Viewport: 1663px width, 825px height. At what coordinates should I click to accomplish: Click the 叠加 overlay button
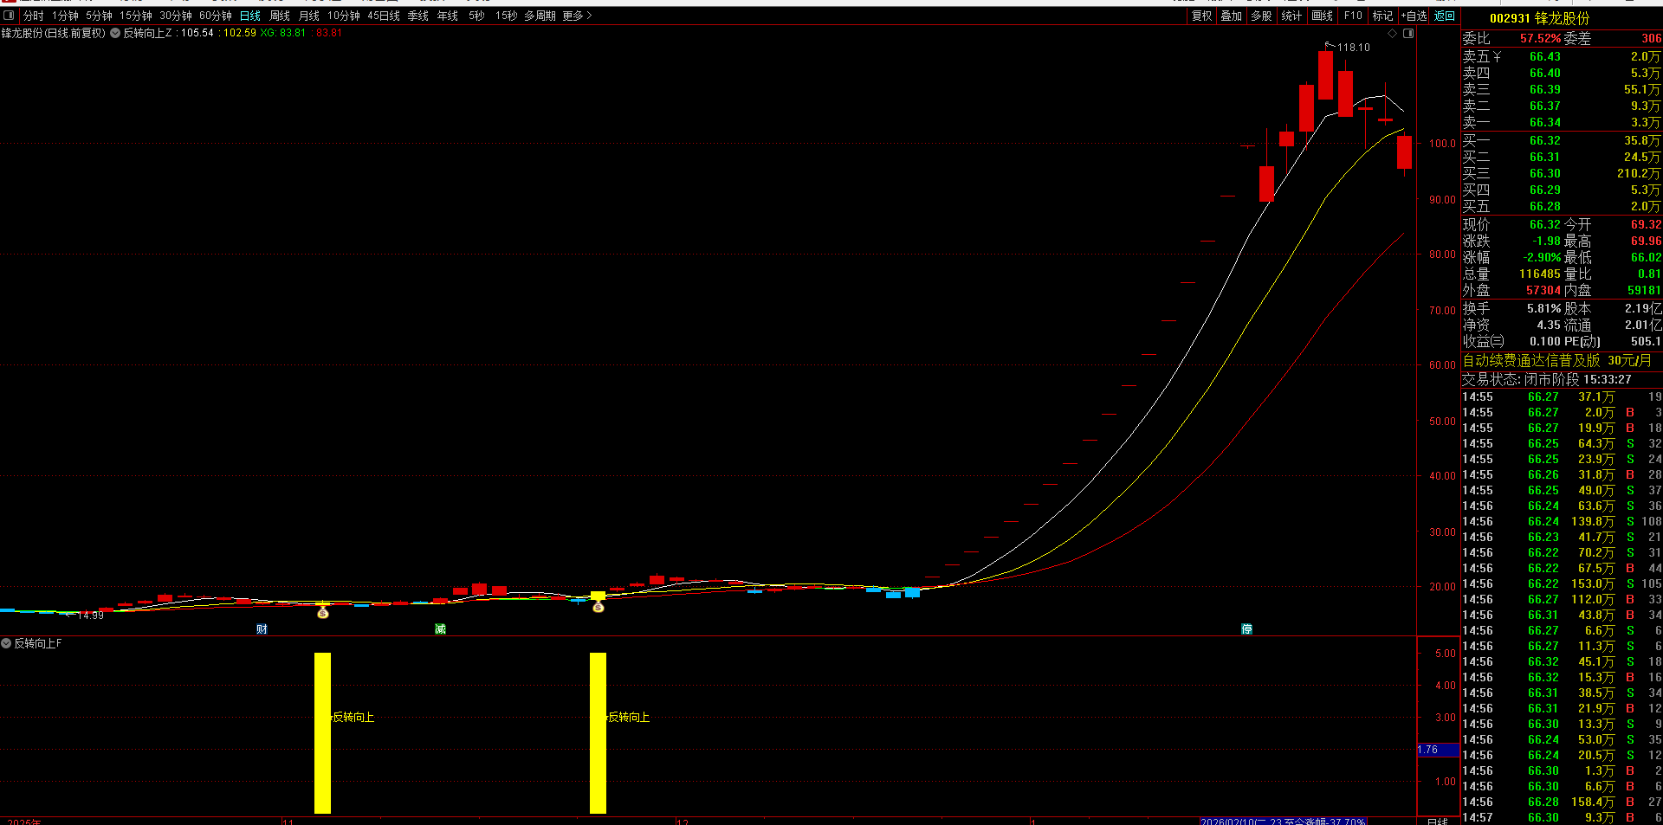[x=1232, y=16]
